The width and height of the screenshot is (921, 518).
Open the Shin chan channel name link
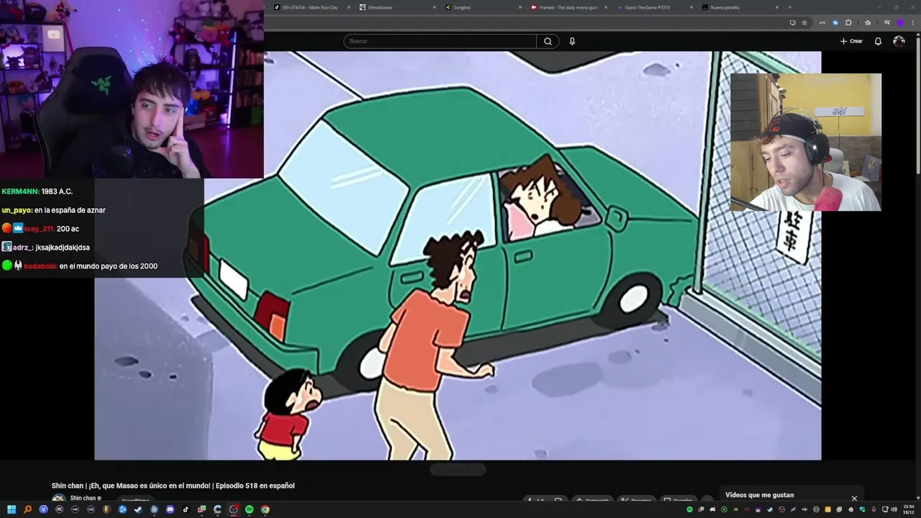tap(83, 498)
